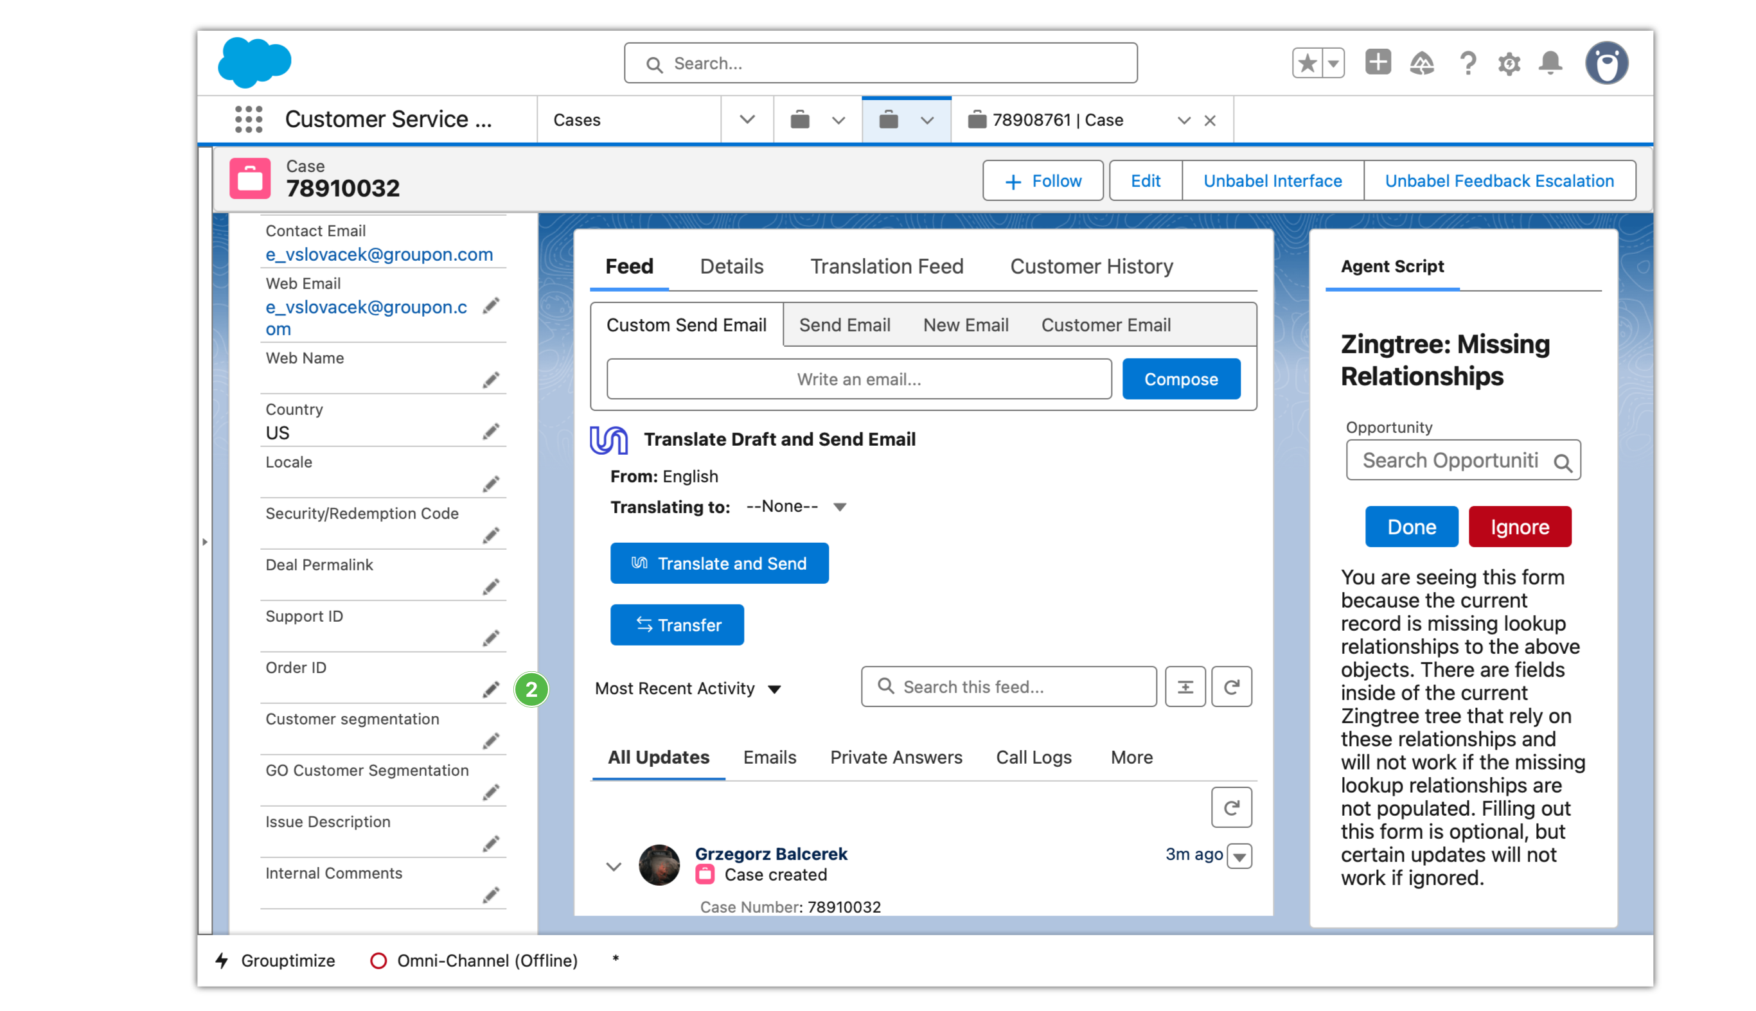
Task: Select the Customer Email tab
Action: pos(1105,324)
